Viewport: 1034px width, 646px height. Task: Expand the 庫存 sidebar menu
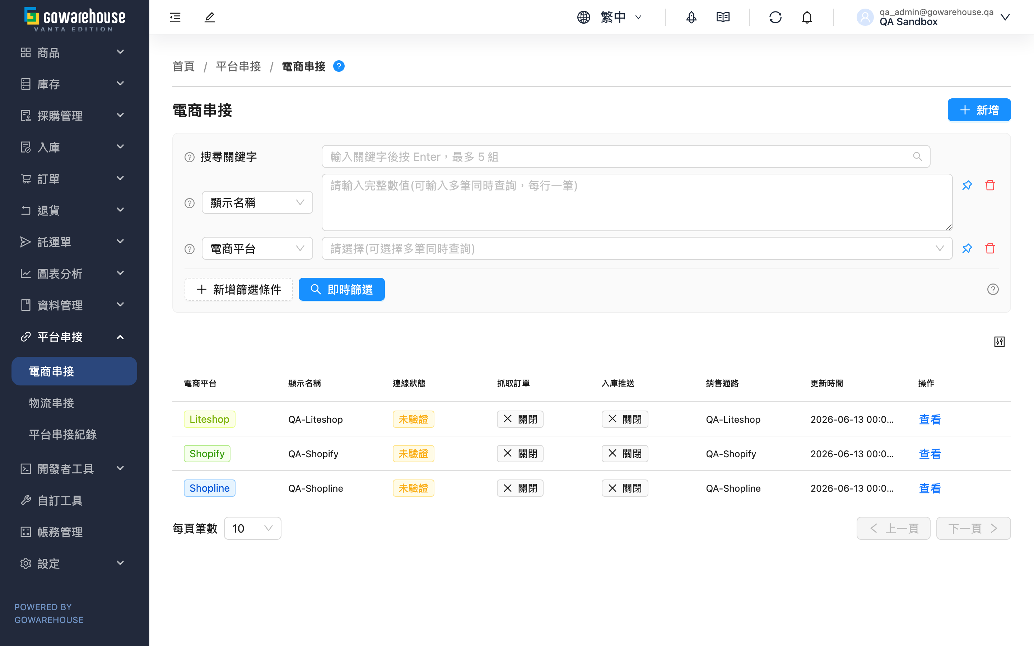coord(74,84)
